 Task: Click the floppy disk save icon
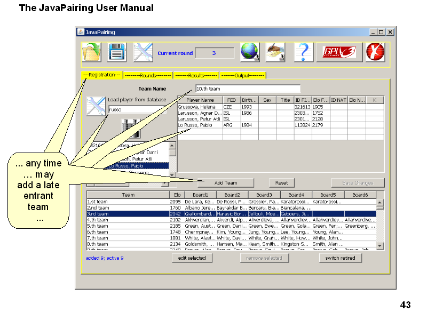[x=116, y=53]
